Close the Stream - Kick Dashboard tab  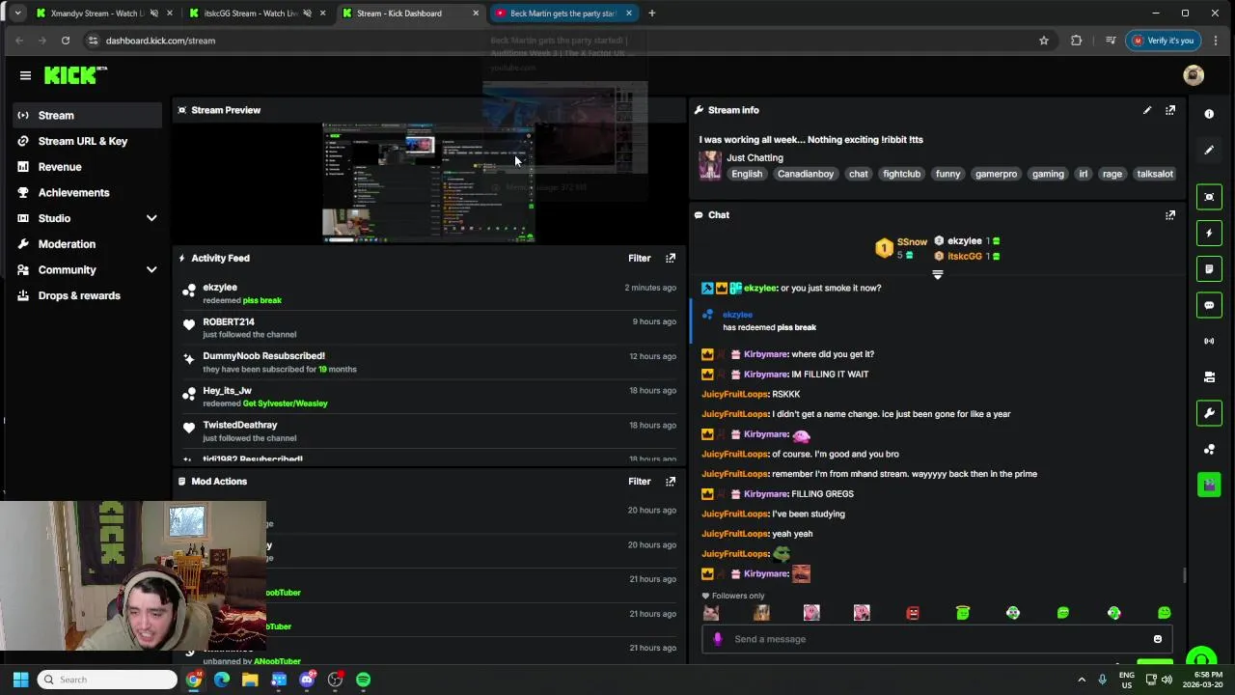475,14
